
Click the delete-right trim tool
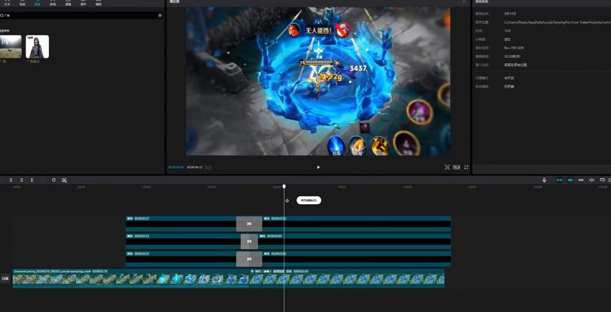point(32,180)
